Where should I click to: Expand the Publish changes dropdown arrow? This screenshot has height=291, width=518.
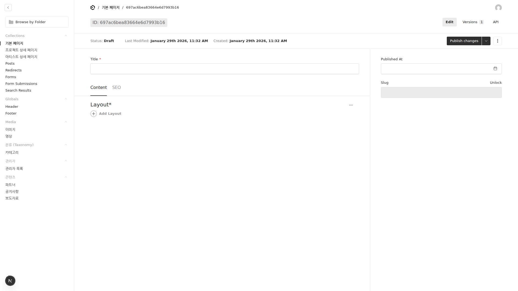486,41
